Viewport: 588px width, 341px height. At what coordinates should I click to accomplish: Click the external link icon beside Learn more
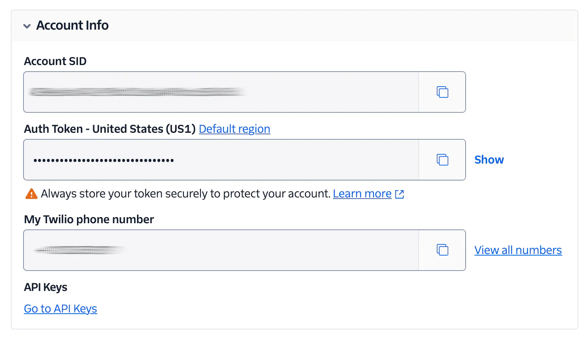(399, 194)
